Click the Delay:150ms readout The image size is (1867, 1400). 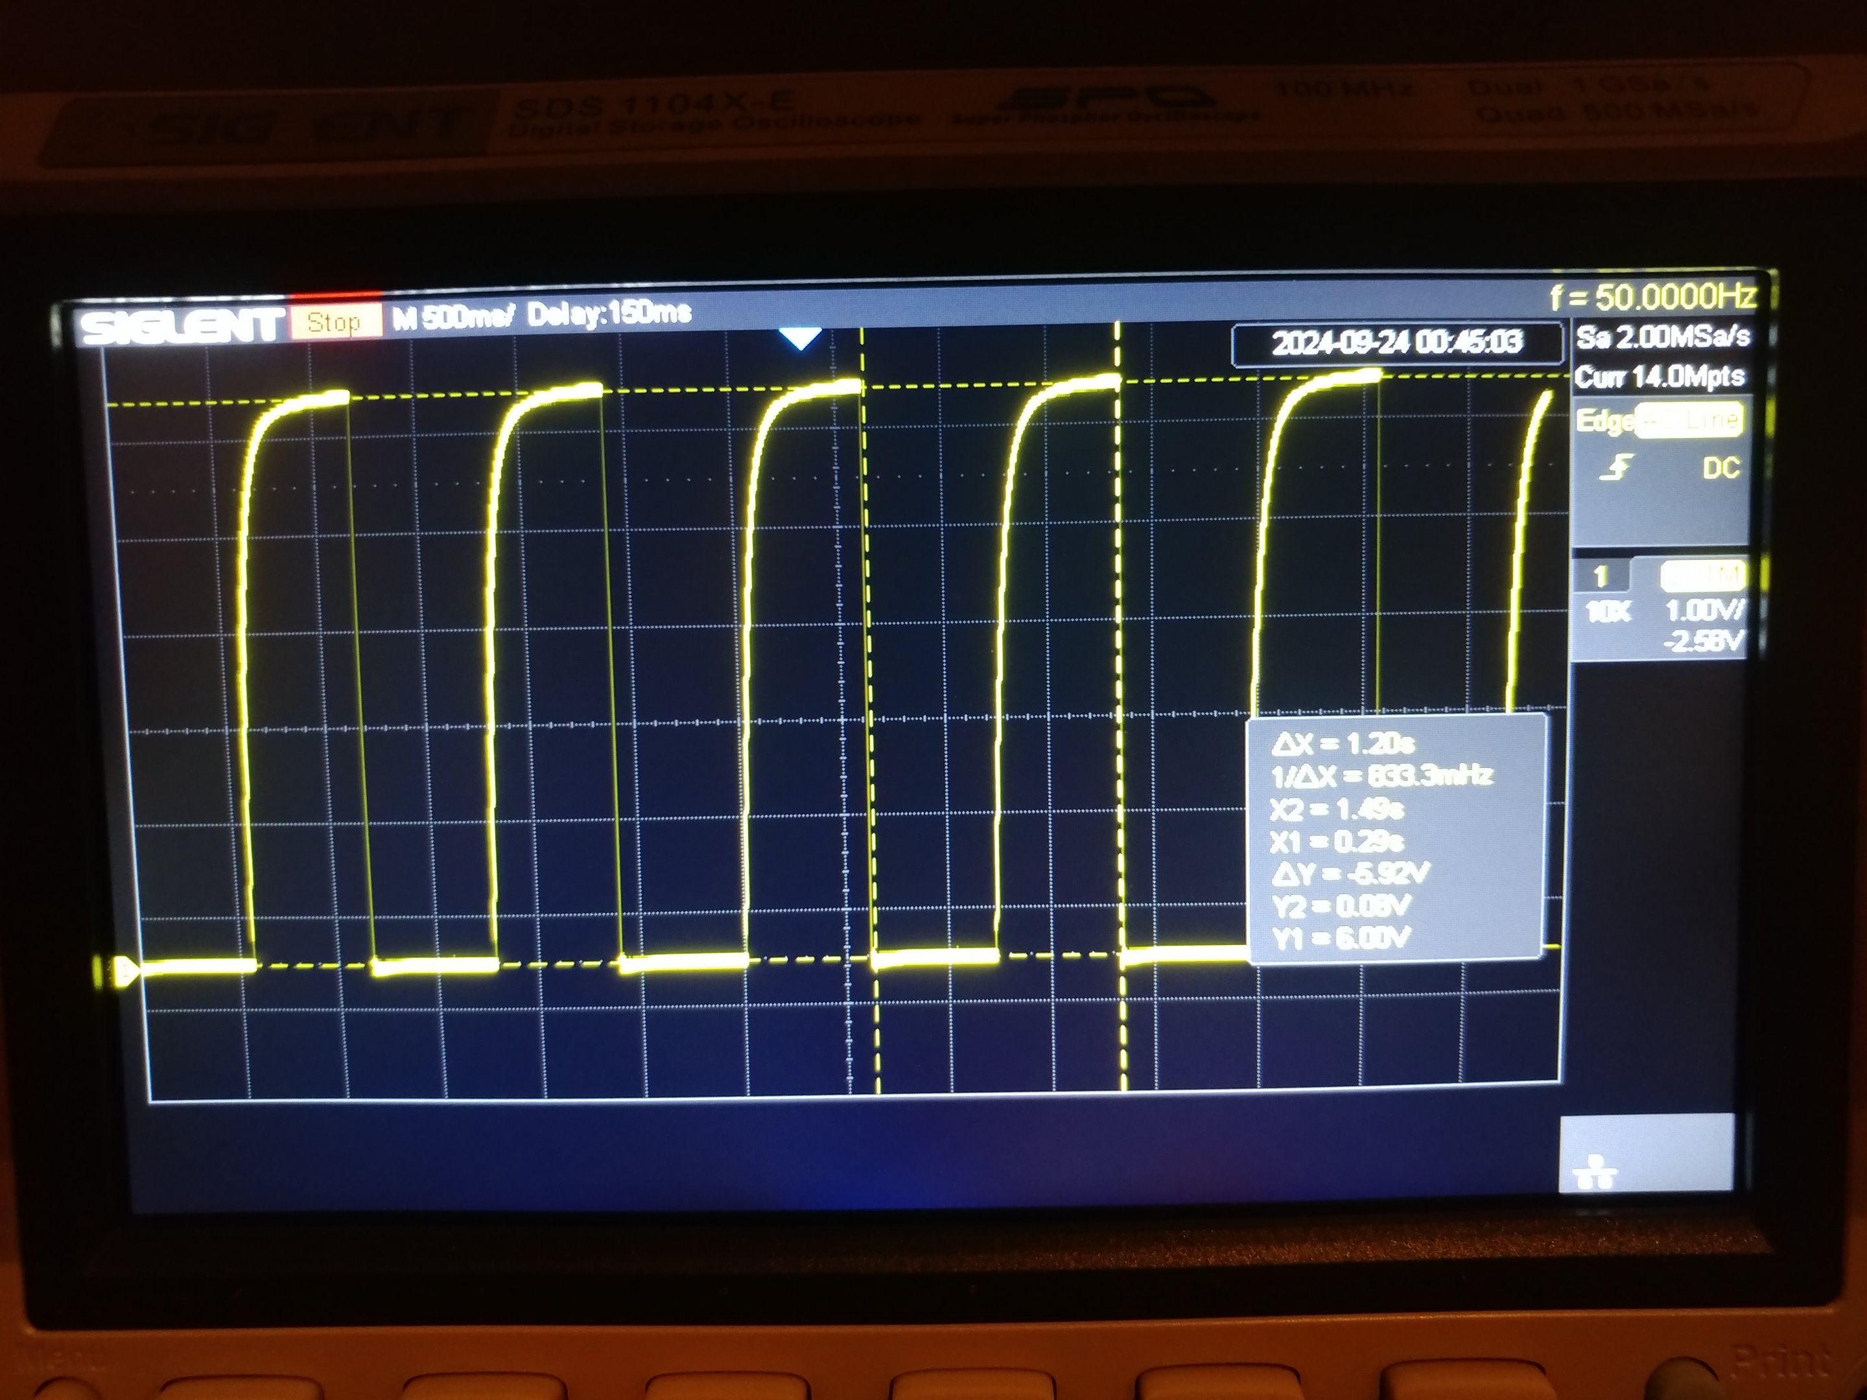tap(609, 314)
